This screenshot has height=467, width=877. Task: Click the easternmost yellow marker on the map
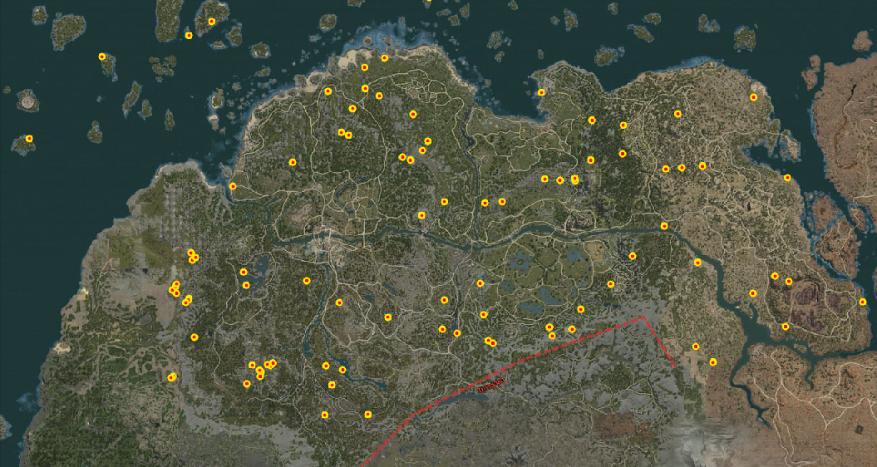[x=863, y=302]
